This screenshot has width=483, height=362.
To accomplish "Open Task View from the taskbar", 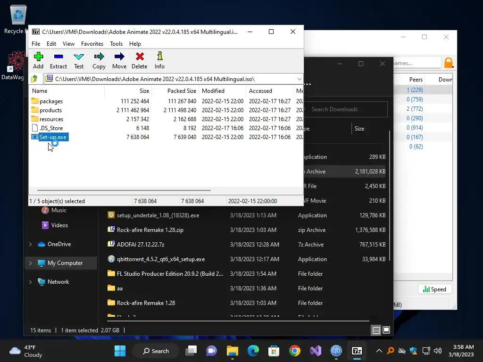I will tap(192, 351).
